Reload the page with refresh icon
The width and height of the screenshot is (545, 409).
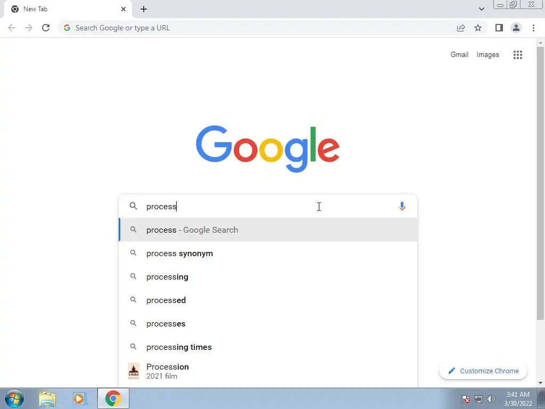click(46, 28)
